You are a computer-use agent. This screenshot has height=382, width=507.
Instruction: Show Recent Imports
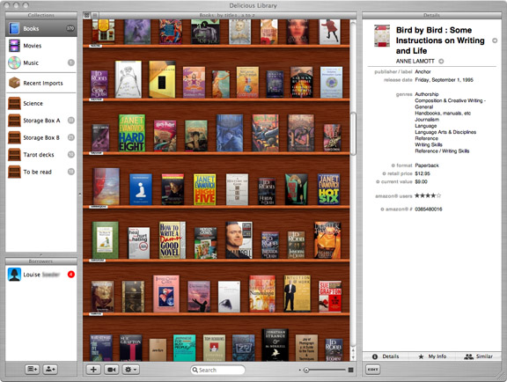41,83
